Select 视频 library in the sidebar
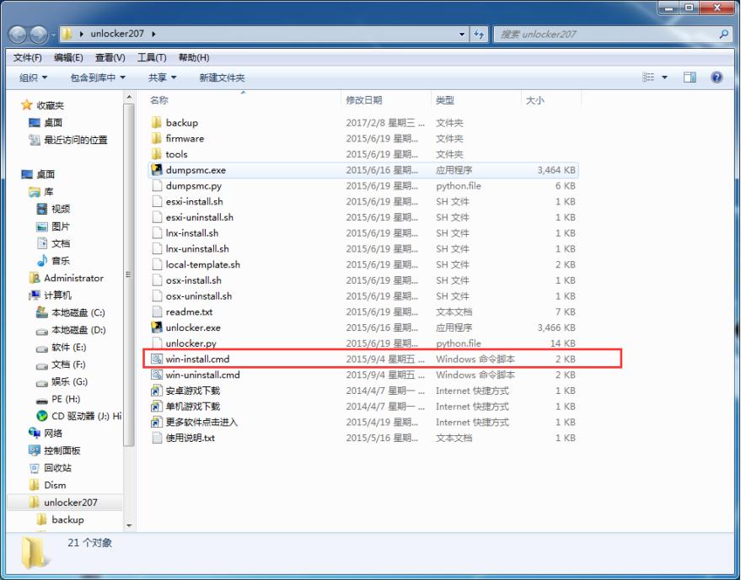 [54, 209]
